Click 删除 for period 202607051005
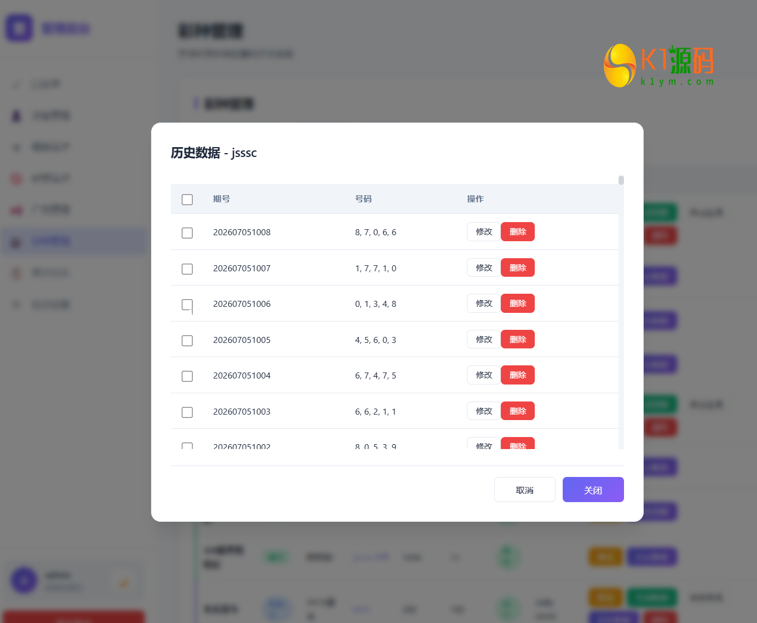 click(518, 339)
